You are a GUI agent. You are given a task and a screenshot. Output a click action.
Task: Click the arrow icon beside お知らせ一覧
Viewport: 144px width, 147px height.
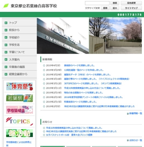coord(128,140)
